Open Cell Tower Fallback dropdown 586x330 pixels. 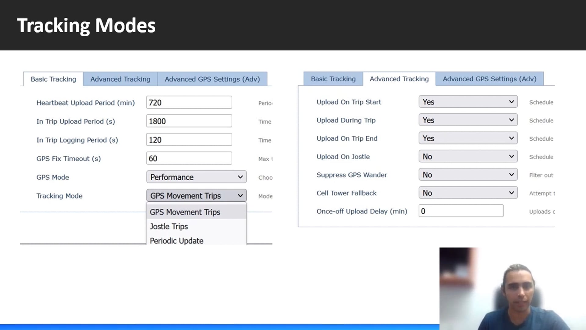pyautogui.click(x=468, y=193)
